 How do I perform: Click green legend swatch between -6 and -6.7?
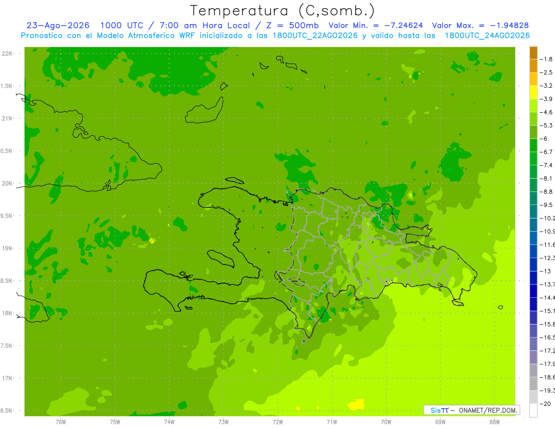pos(533,145)
